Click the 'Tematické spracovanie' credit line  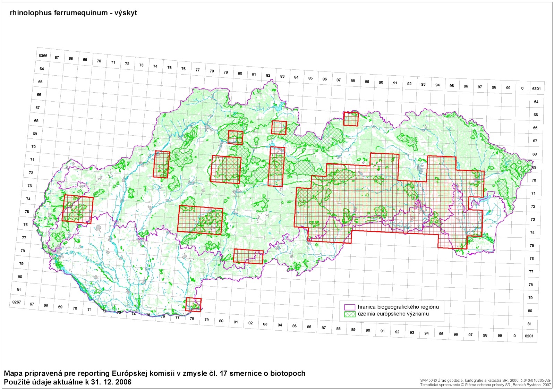(x=485, y=384)
